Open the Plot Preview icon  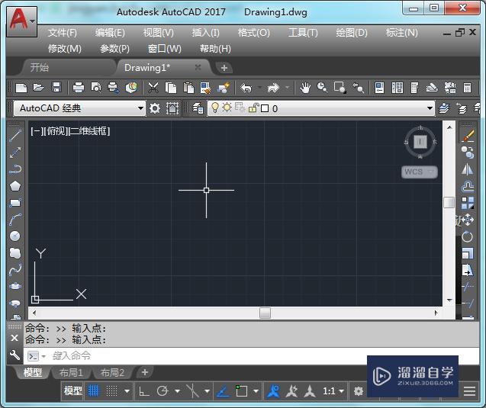[96, 88]
